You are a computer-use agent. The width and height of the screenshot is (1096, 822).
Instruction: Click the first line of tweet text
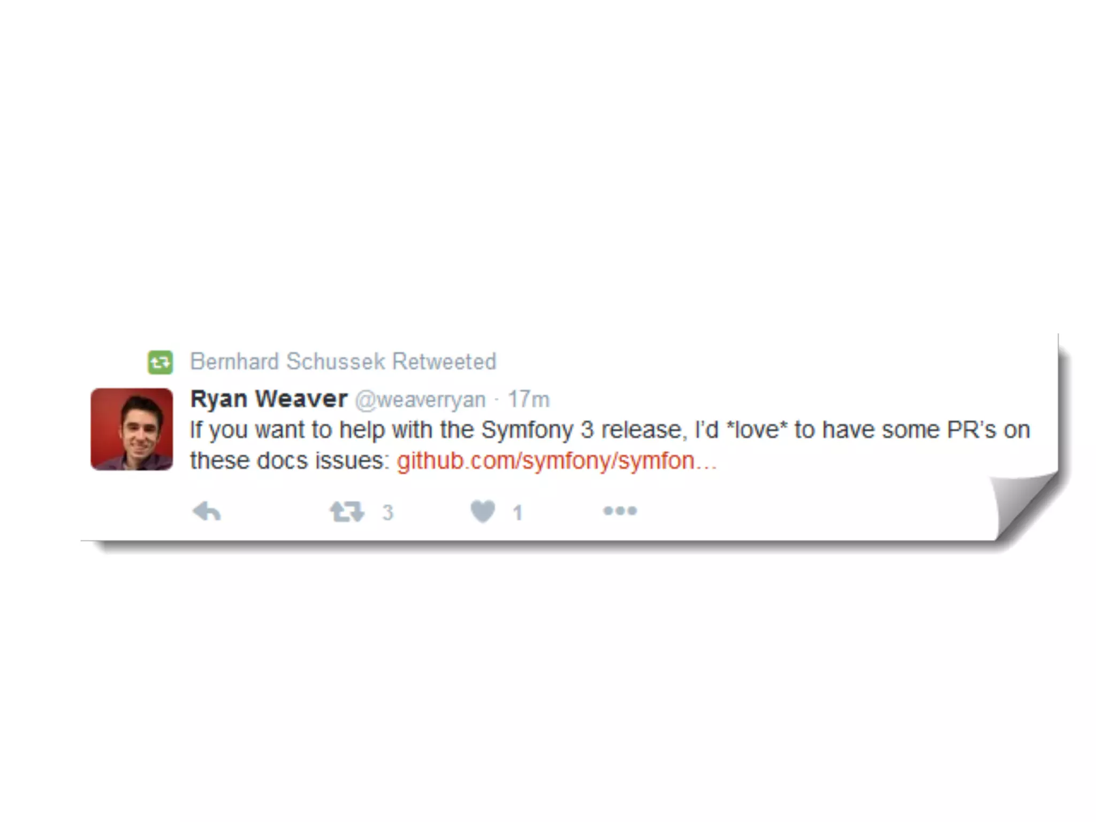(610, 430)
